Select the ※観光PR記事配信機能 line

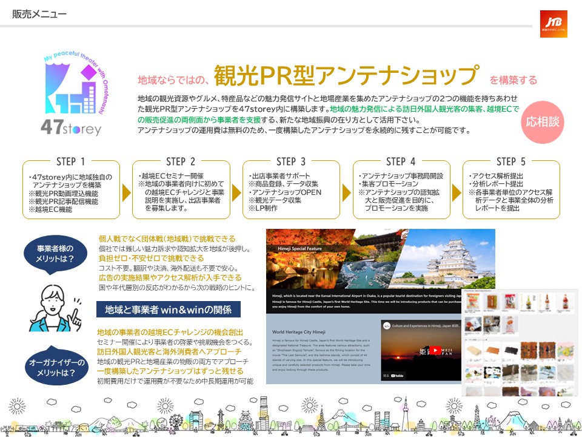point(64,202)
